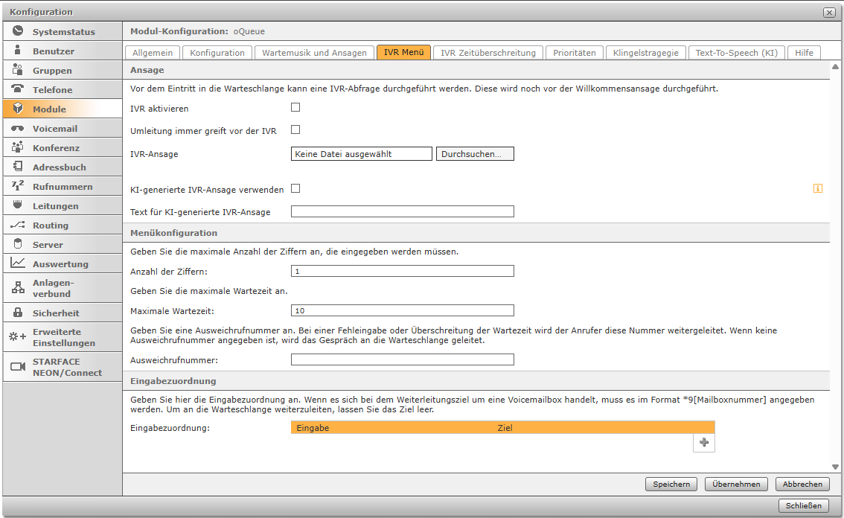Screen dimensions: 844x518
Task: Enable the IVR aktivieren checkbox
Action: [x=295, y=107]
